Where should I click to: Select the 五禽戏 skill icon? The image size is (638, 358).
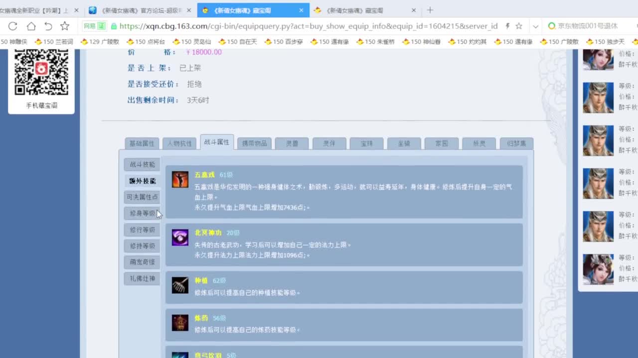(x=179, y=180)
